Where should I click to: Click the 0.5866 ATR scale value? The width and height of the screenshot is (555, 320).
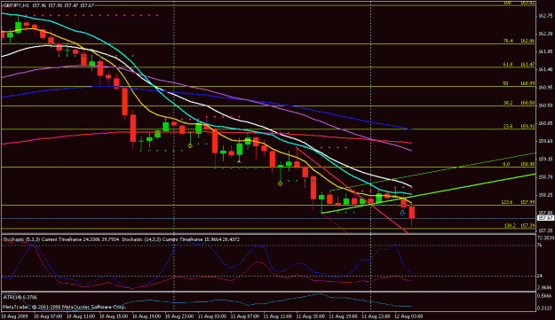click(544, 296)
